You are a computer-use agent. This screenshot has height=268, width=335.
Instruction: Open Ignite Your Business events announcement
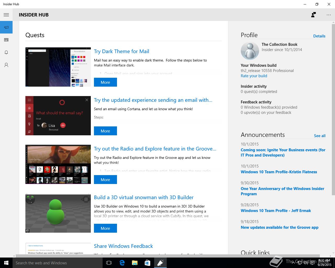pyautogui.click(x=283, y=153)
